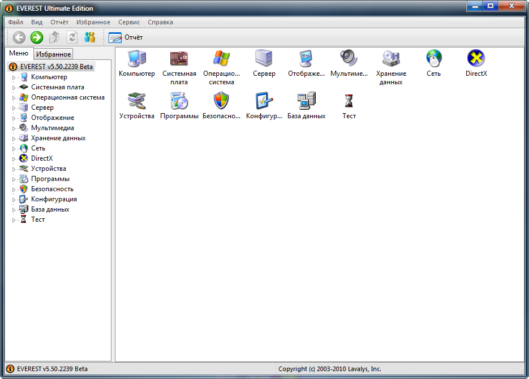The image size is (529, 379).
Task: Click the Back arrow toolbar button
Action: 19,37
